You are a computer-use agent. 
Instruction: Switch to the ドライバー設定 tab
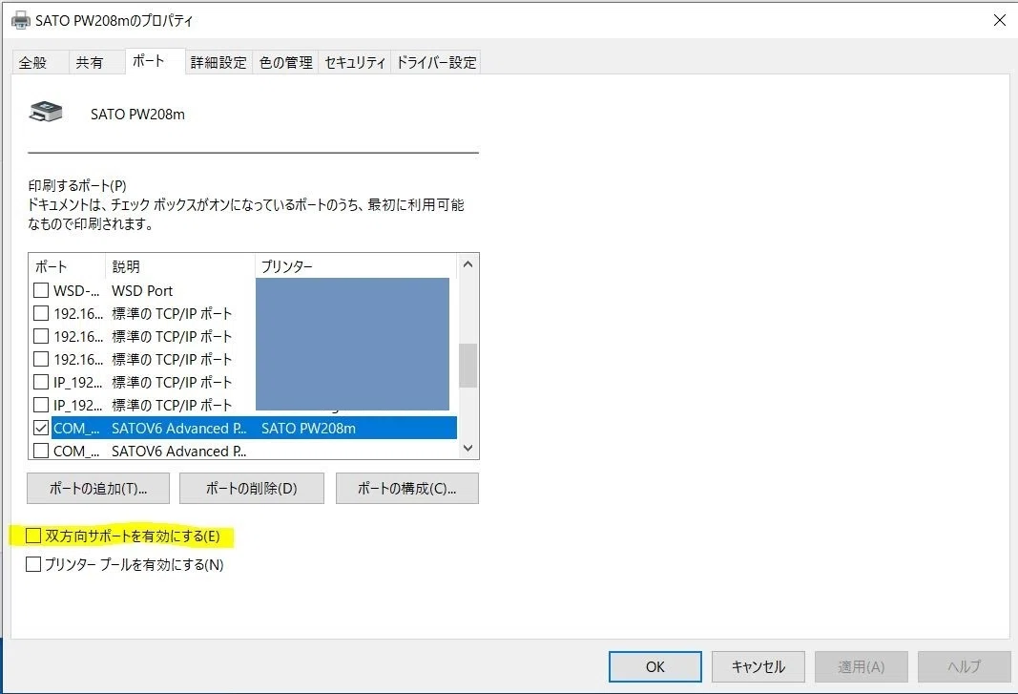[436, 62]
